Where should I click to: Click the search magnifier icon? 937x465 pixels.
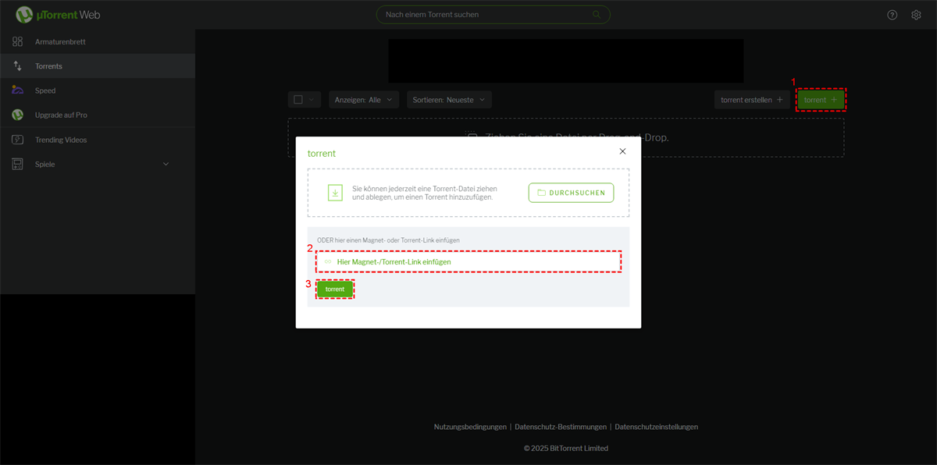[597, 15]
